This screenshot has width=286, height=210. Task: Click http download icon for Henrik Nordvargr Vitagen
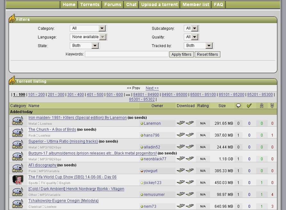tap(181, 194)
